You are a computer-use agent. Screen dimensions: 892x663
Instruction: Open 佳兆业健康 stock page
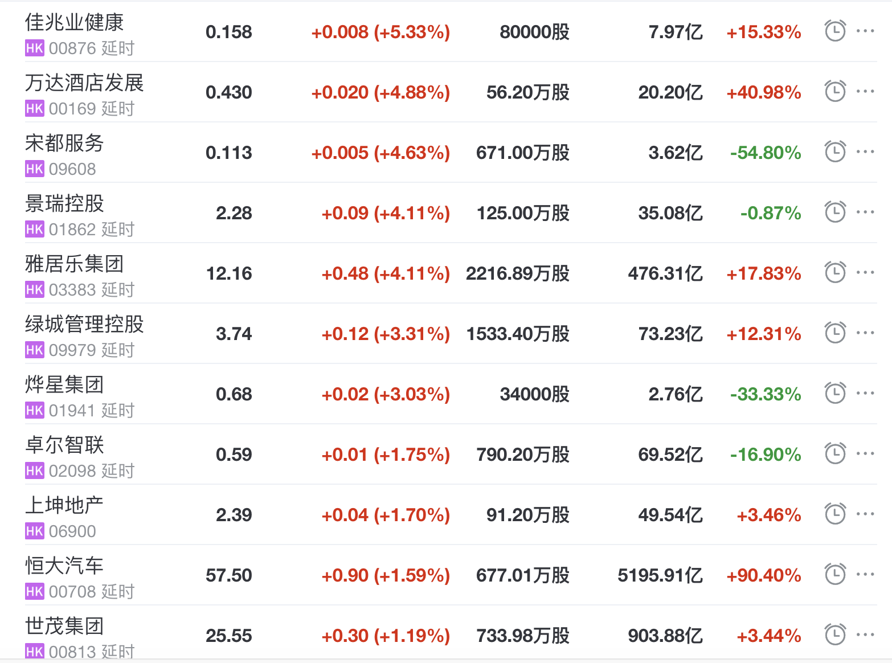click(x=74, y=22)
